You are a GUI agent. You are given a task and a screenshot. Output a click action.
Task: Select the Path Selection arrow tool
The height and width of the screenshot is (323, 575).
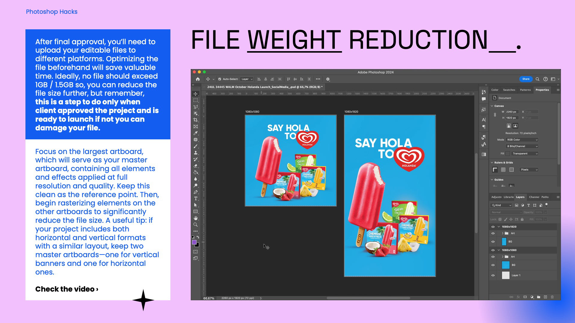point(196,205)
